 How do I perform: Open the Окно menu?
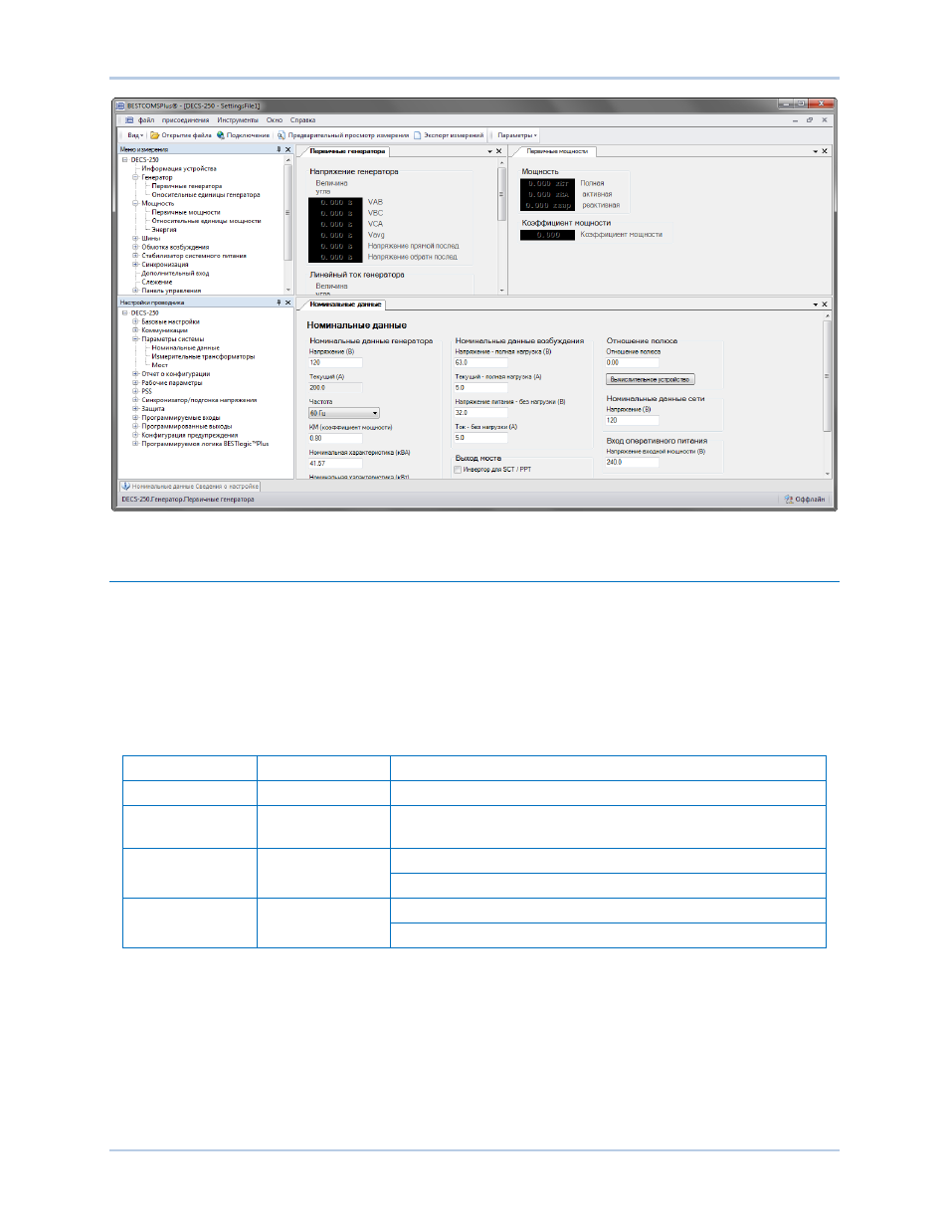275,120
